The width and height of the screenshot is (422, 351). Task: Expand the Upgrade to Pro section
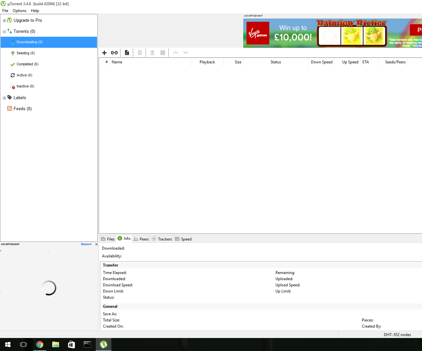(x=4, y=20)
